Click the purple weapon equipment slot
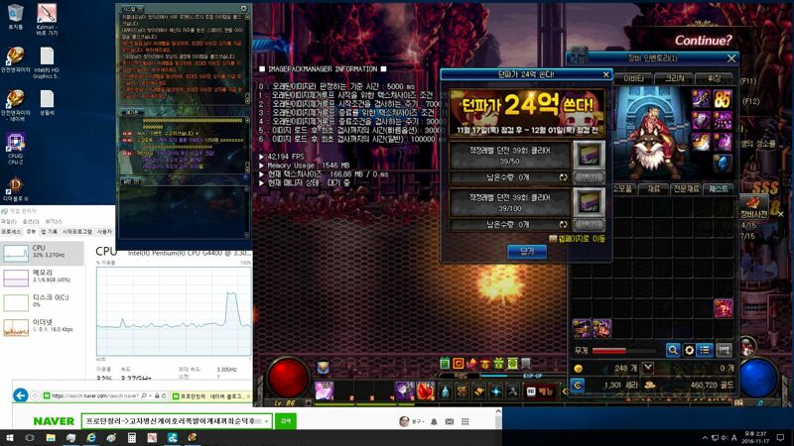Image resolution: width=794 pixels, height=446 pixels. [701, 98]
